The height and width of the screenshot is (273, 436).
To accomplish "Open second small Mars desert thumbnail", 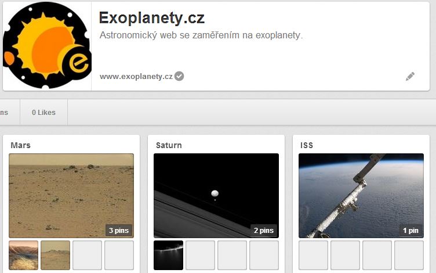I will pyautogui.click(x=55, y=255).
